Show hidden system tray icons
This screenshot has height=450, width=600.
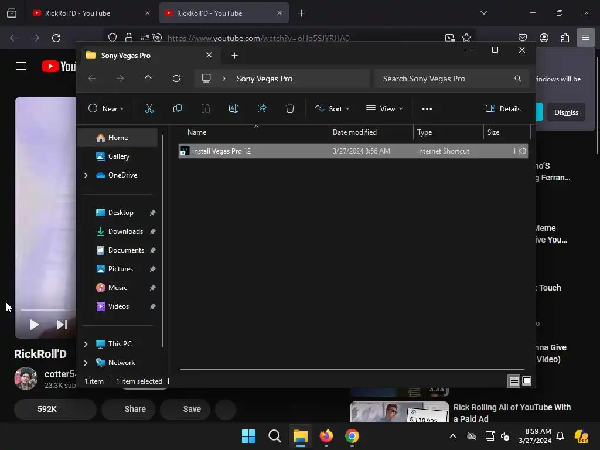coord(453,436)
